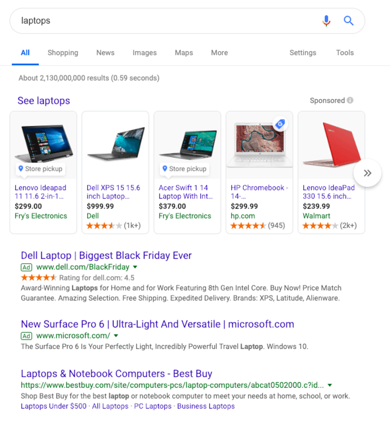
Task: Click the blue search magnifier icon
Action: 348,21
